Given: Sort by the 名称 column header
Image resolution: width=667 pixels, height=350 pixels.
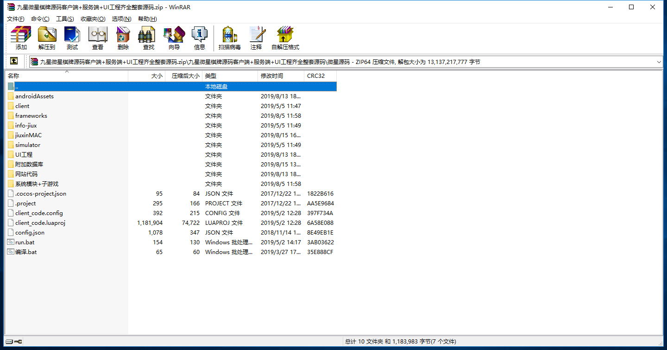Looking at the screenshot, I should (x=67, y=76).
